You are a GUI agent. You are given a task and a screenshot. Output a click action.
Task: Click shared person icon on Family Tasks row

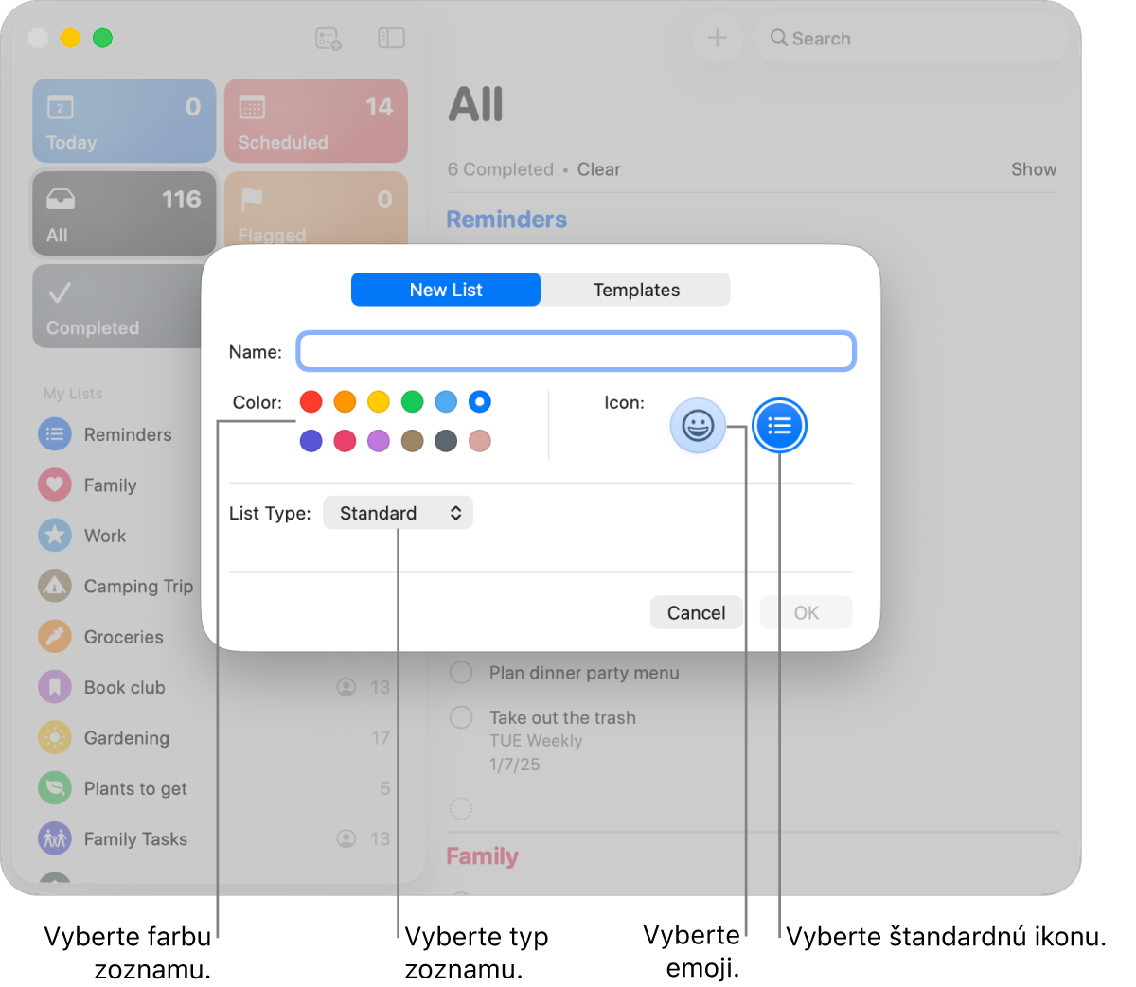tap(346, 838)
